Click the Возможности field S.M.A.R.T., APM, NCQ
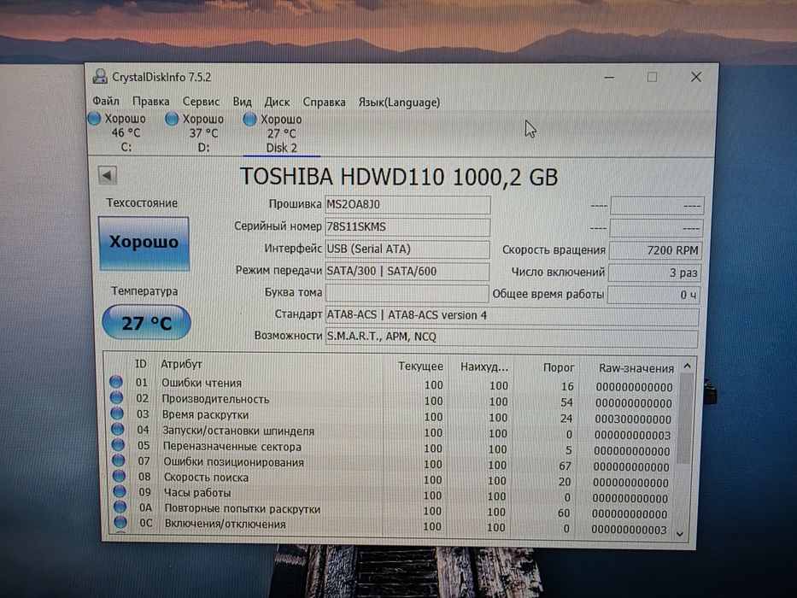The width and height of the screenshot is (797, 598). [512, 337]
